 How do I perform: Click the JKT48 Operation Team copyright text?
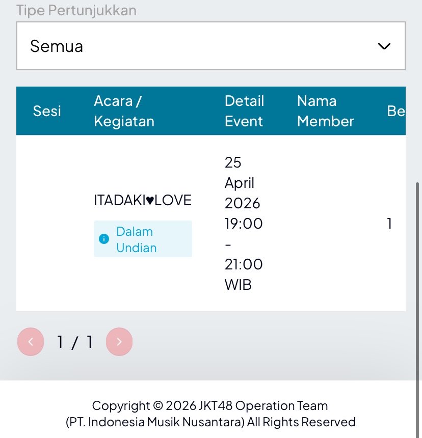click(210, 414)
